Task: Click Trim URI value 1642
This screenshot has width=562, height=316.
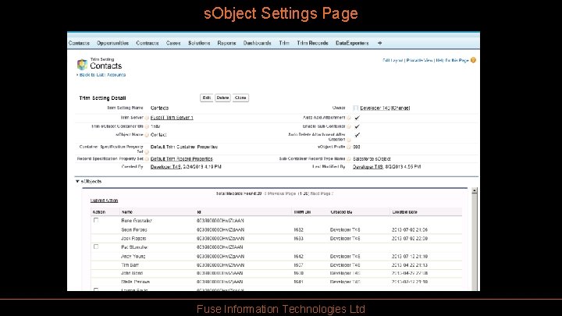Action: pyautogui.click(x=298, y=257)
